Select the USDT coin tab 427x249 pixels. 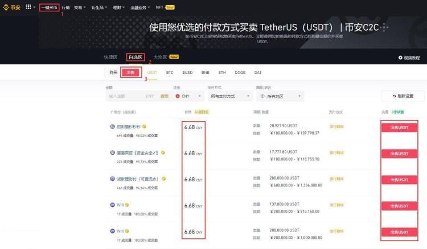(x=152, y=73)
